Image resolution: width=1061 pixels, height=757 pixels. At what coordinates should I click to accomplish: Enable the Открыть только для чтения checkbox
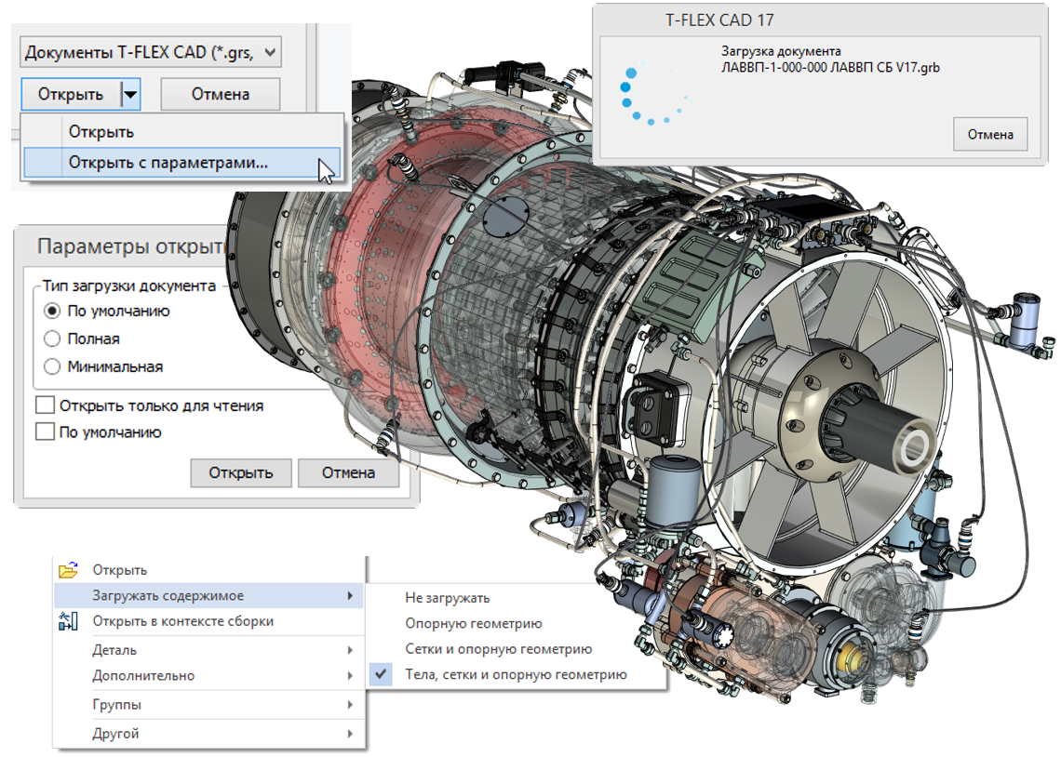[45, 405]
